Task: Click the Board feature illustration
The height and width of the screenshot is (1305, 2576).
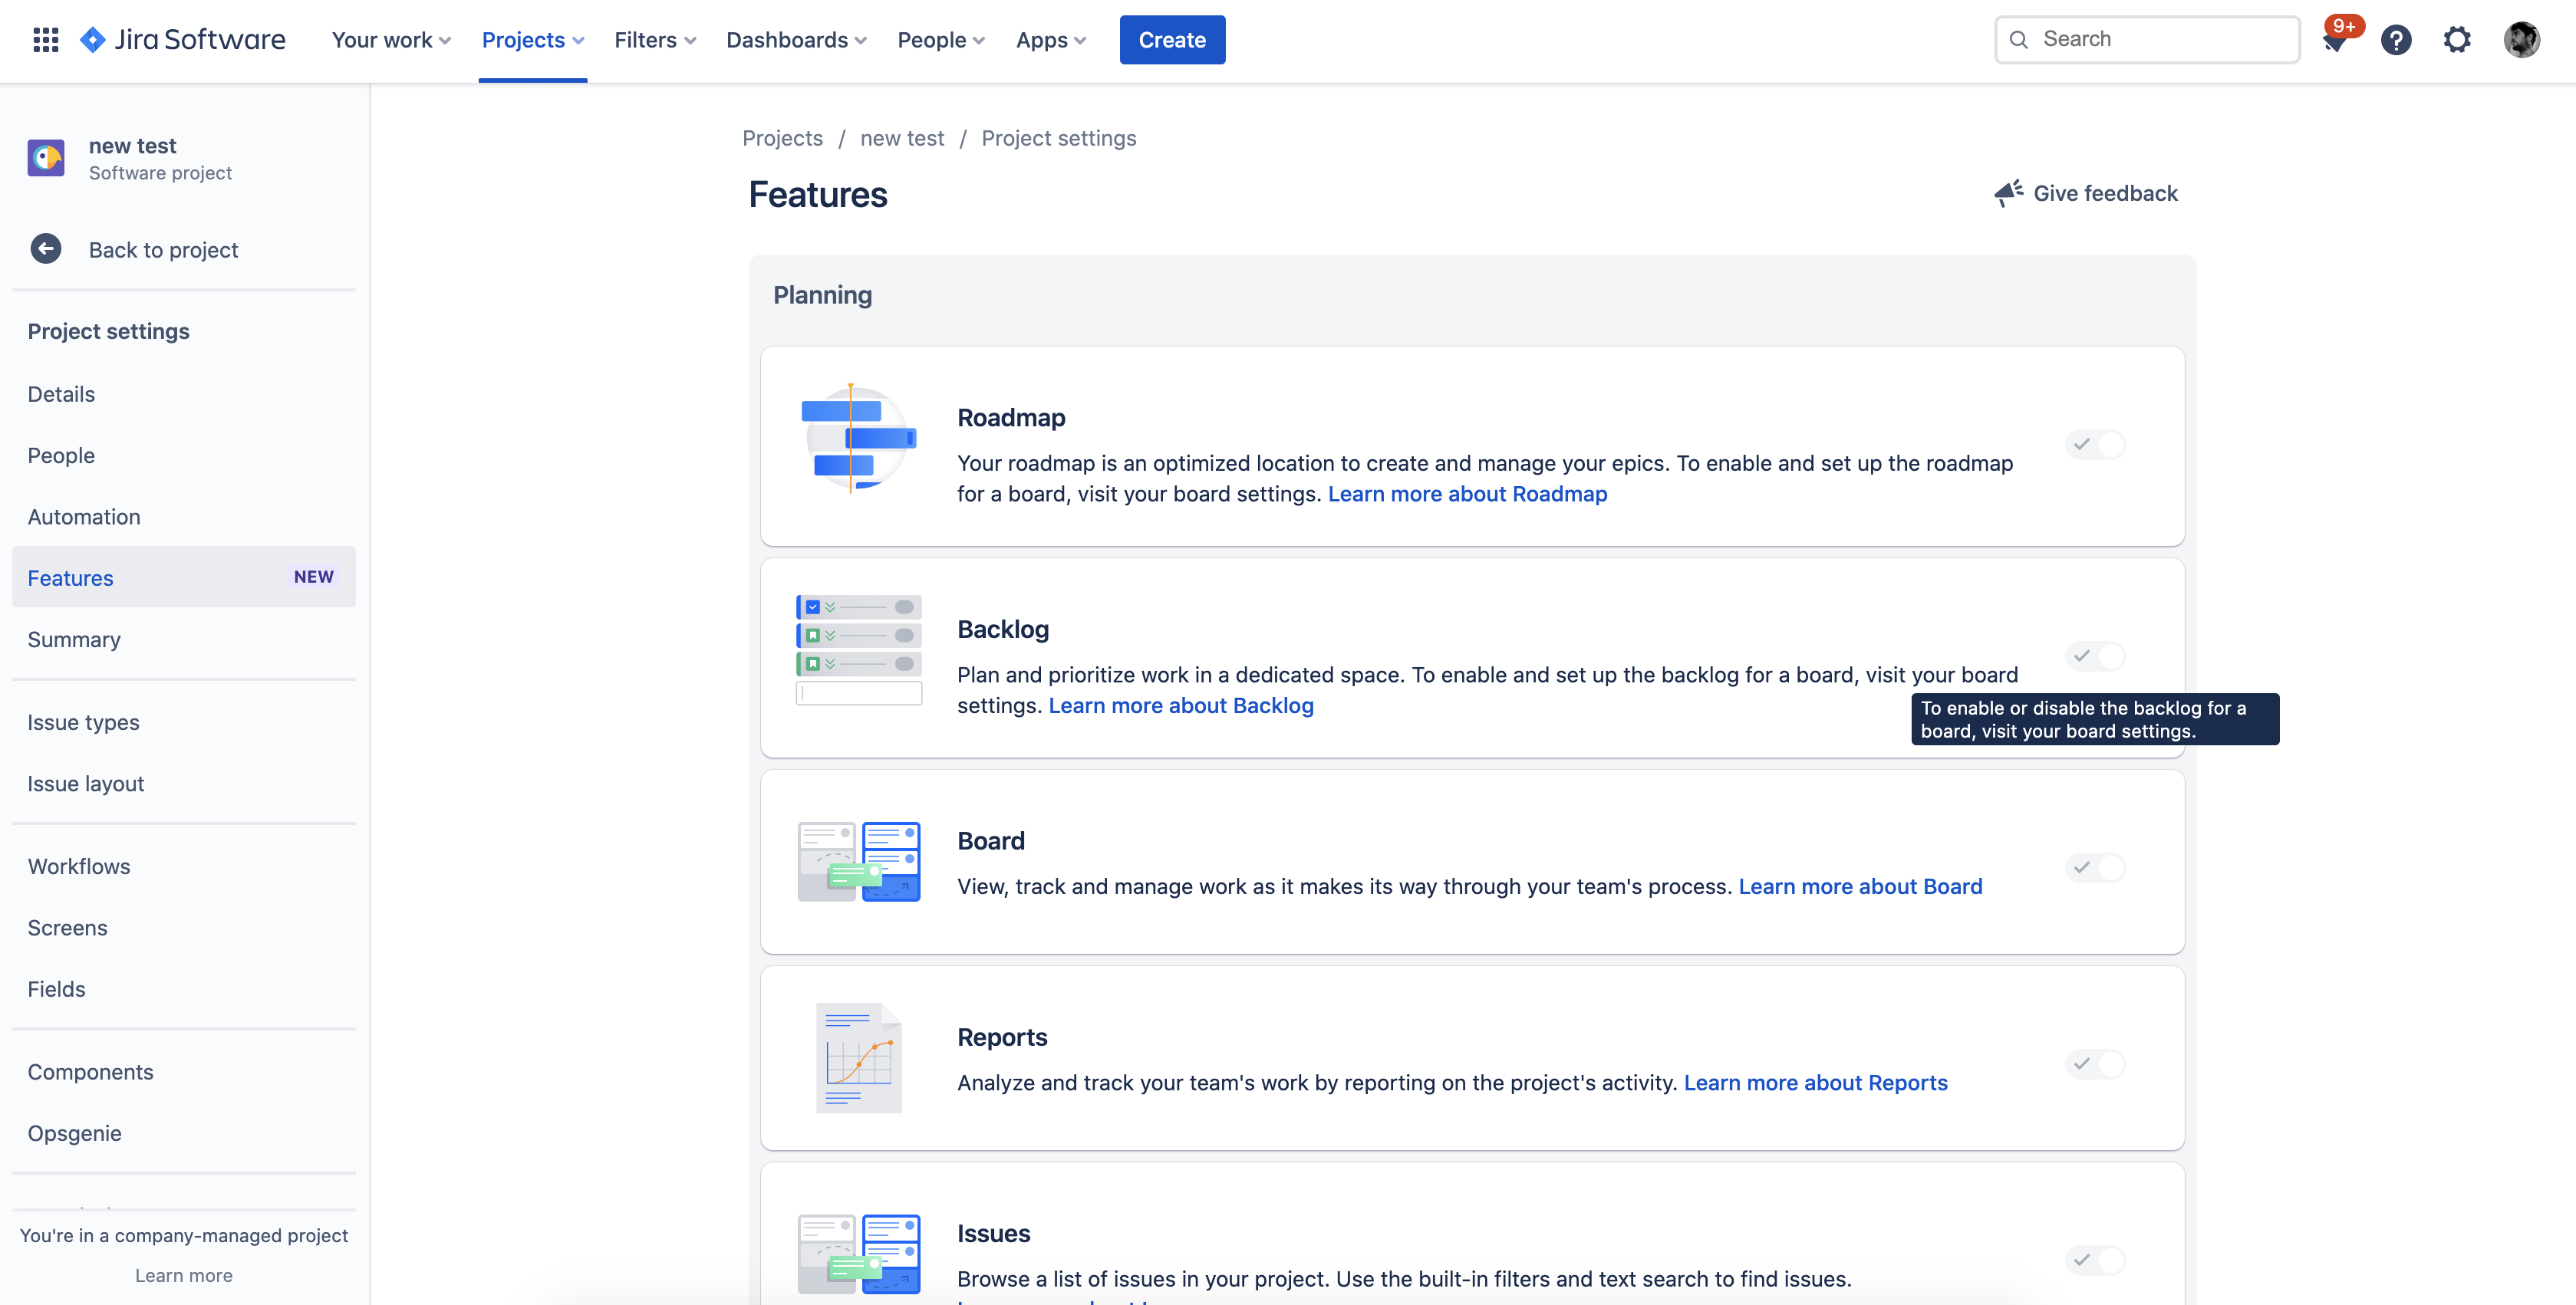Action: [x=858, y=861]
